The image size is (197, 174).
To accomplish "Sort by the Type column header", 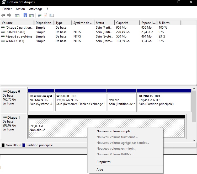I will pyautogui.click(x=63, y=23).
